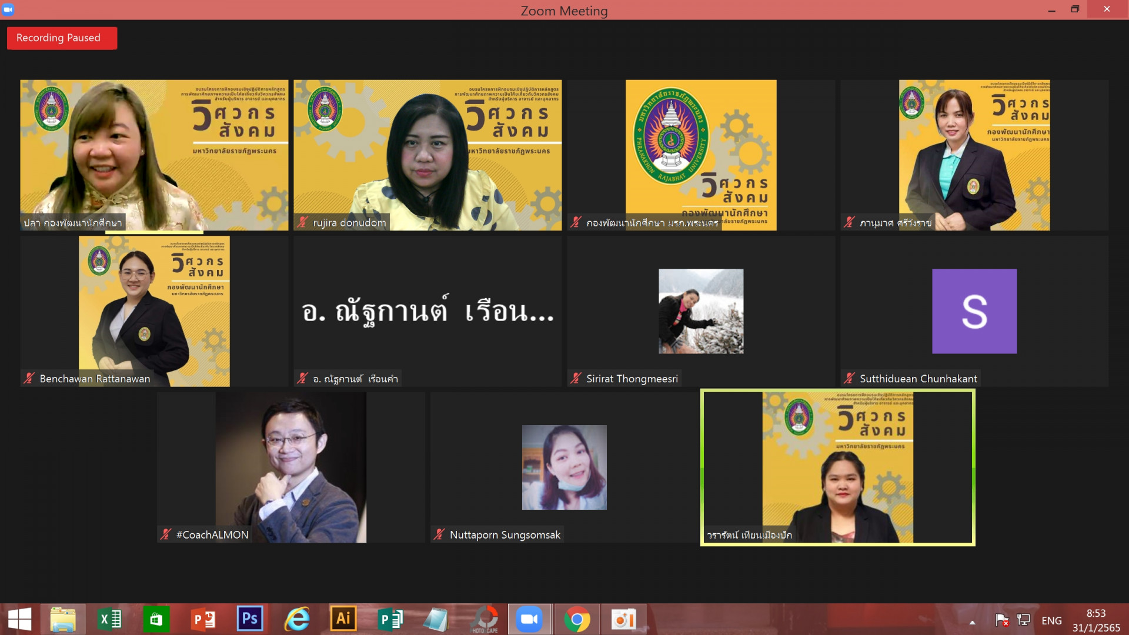This screenshot has width=1129, height=635.
Task: Click the name label '#CoachALMON'
Action: [x=212, y=534]
